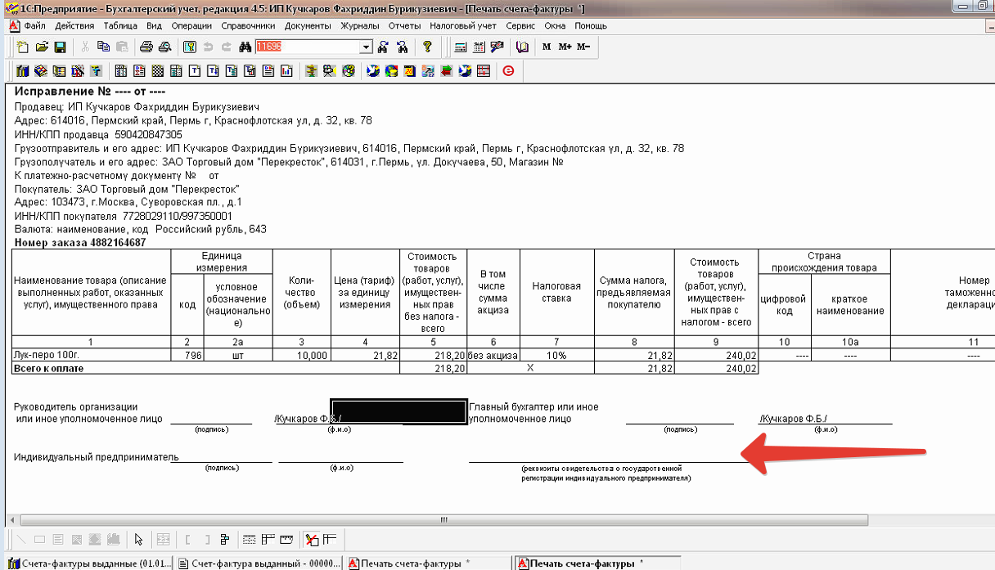Click the binoculars Find icon
The height and width of the screenshot is (570, 995).
[244, 47]
